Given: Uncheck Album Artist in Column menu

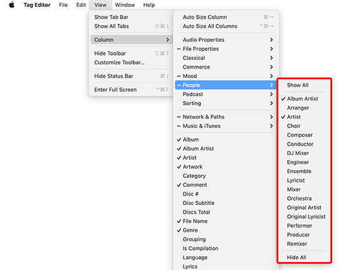Looking at the screenshot, I should click(x=226, y=149).
